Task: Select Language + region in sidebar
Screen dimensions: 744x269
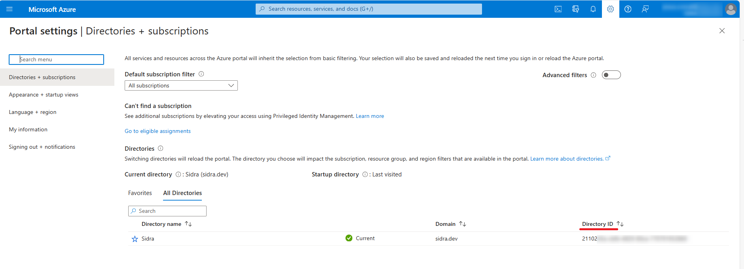Action: 32,112
